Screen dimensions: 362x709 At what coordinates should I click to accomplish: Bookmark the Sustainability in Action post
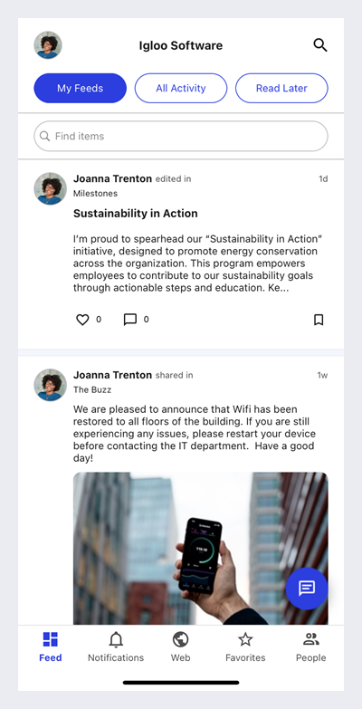point(319,321)
